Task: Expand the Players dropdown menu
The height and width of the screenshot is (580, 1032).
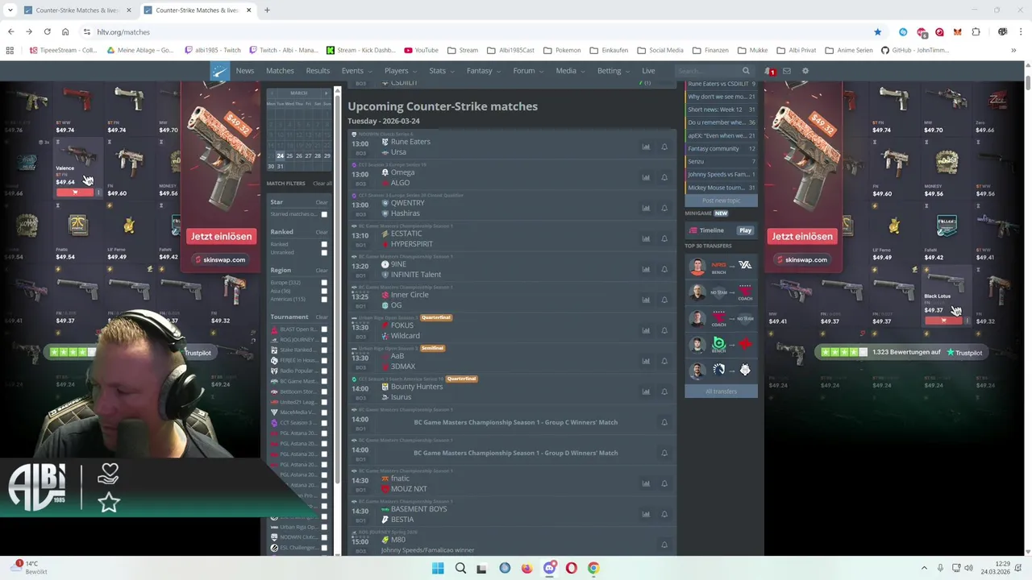Action: click(x=400, y=71)
